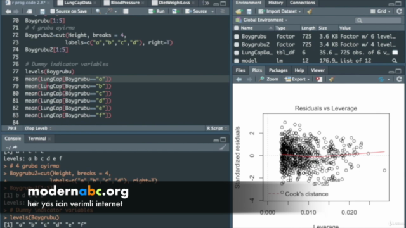Open code tools magic wand
The height and width of the screenshot is (228, 406).
[110, 11]
